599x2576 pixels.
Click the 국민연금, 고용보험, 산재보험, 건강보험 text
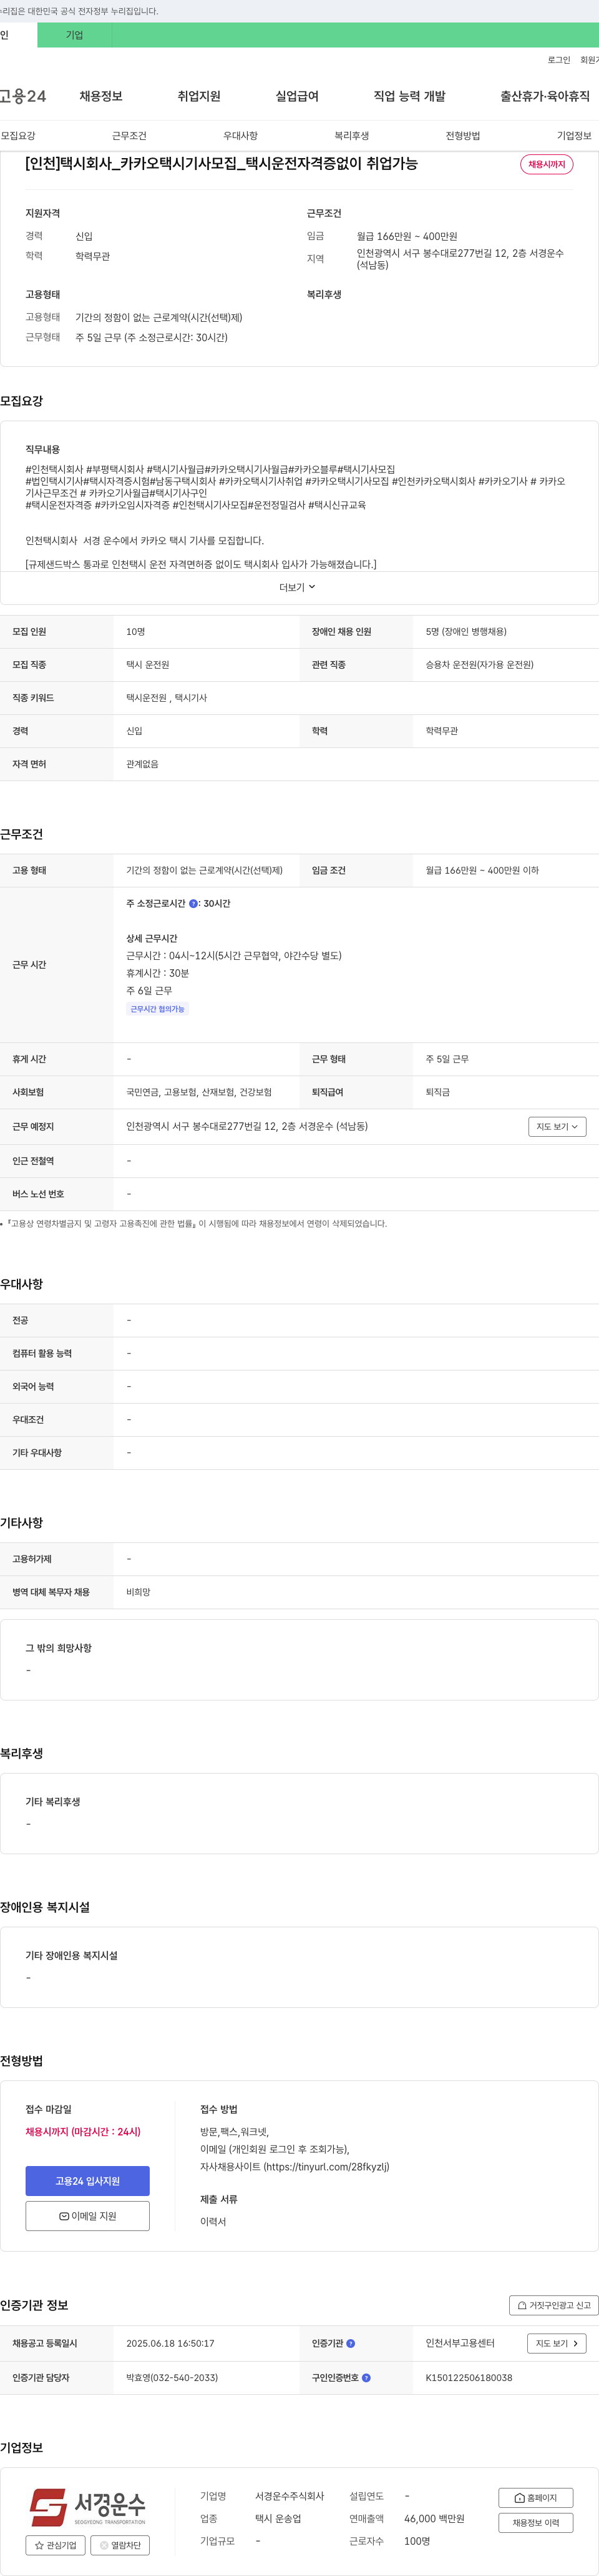point(198,1092)
